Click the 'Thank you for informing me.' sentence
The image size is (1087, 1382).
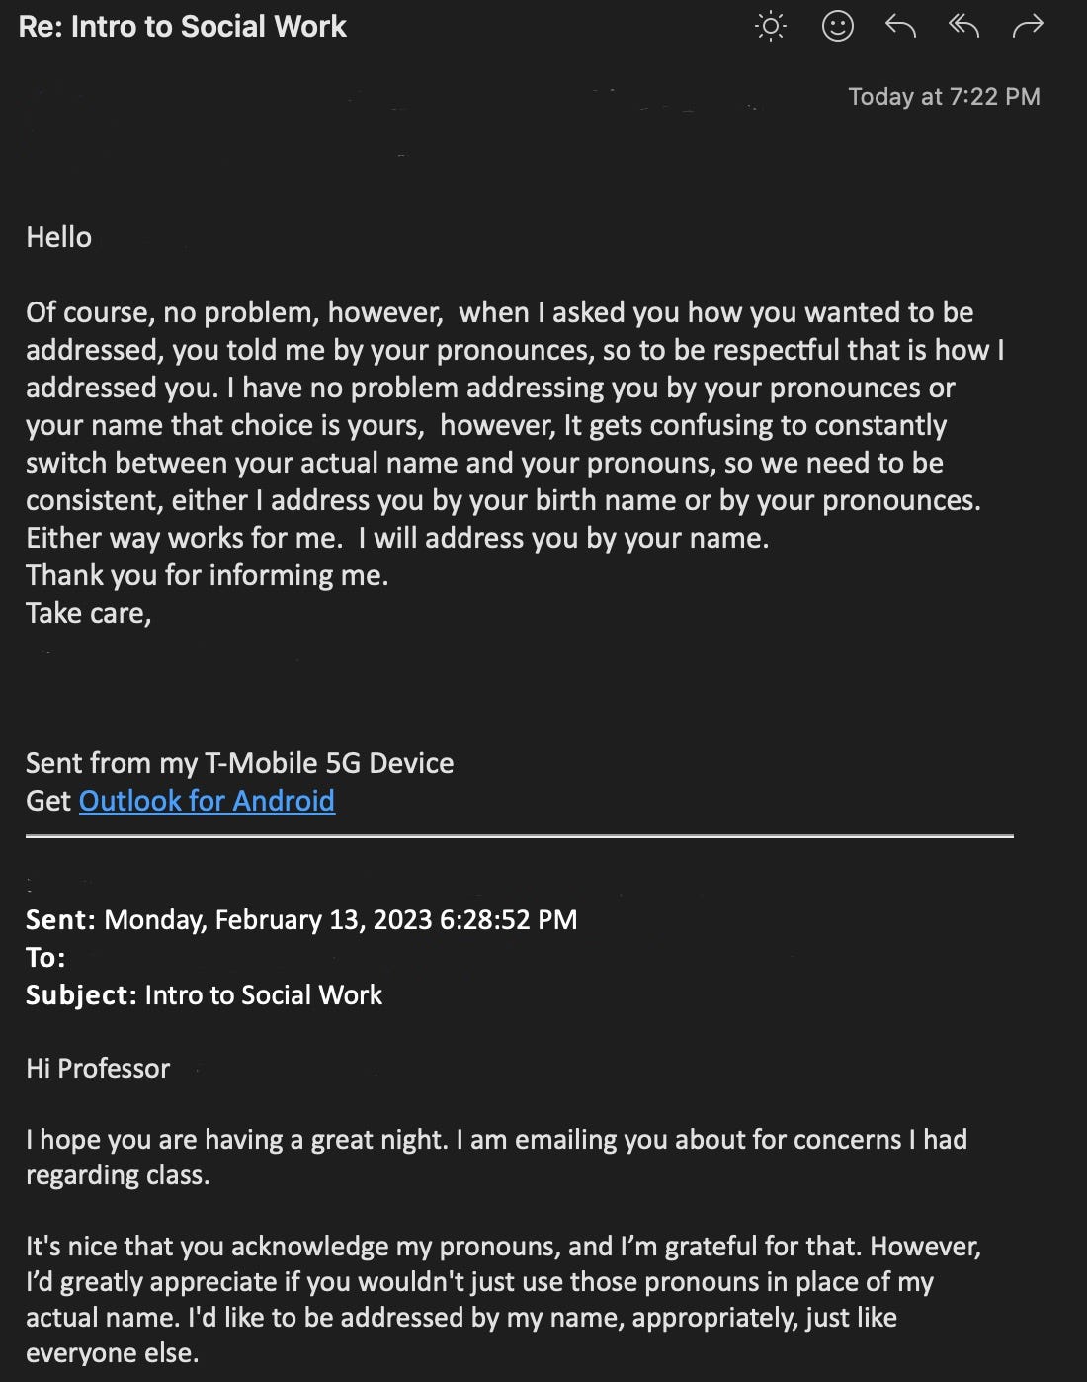207,575
